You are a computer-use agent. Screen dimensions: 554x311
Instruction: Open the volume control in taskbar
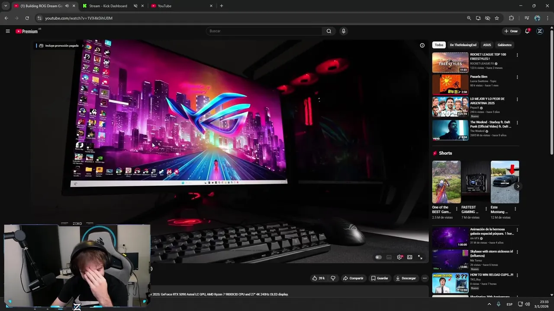click(x=527, y=304)
